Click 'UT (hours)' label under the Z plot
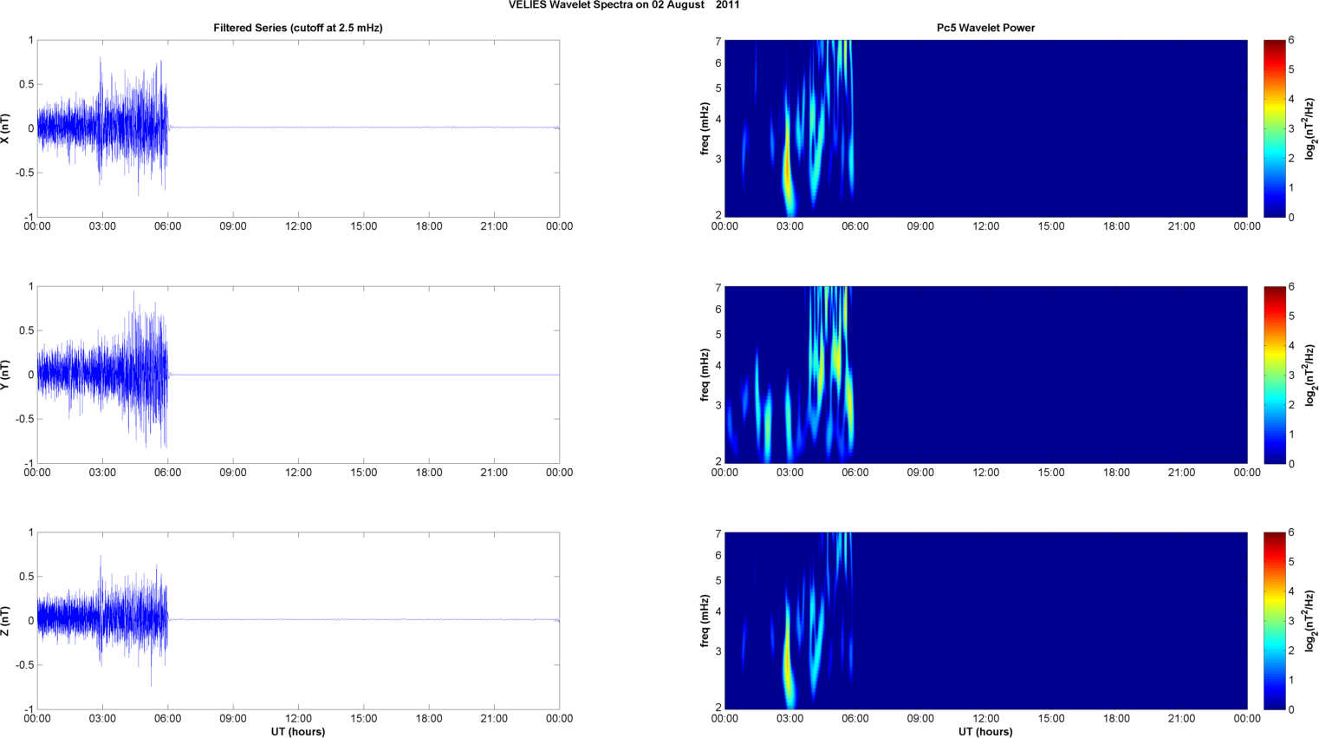Viewport: 1319px width, 738px height. tap(298, 732)
